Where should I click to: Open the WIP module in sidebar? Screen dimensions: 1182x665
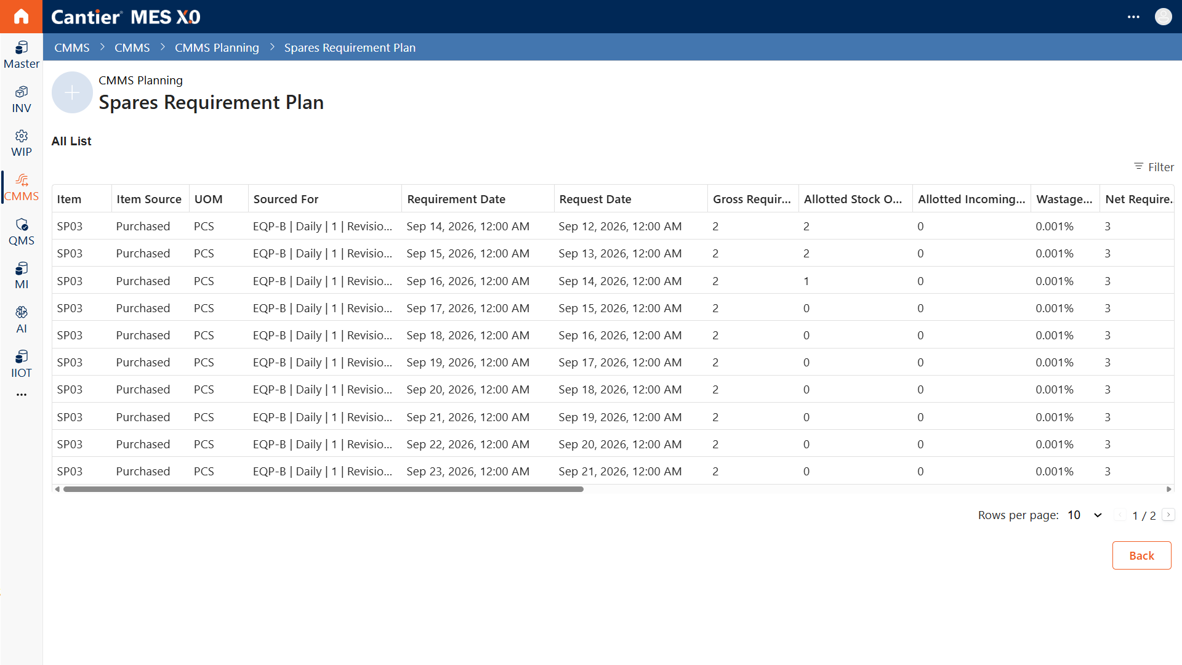point(21,143)
